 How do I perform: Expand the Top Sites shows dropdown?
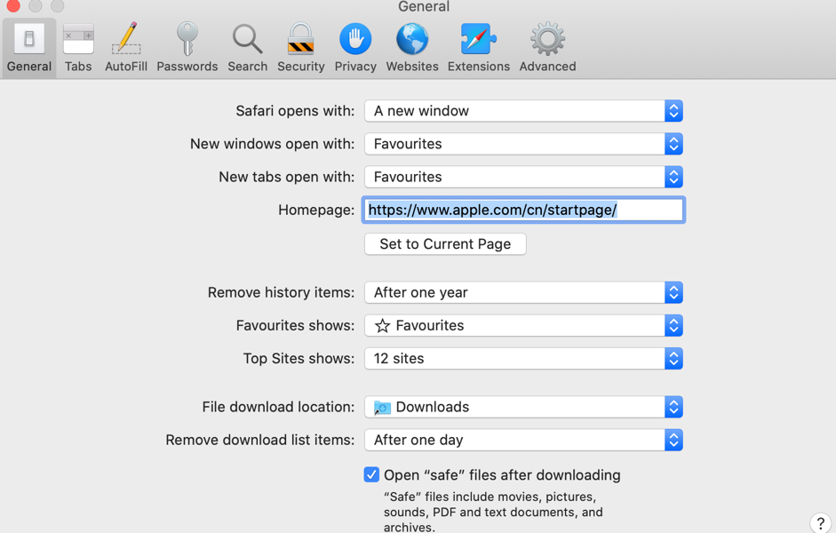(x=523, y=359)
